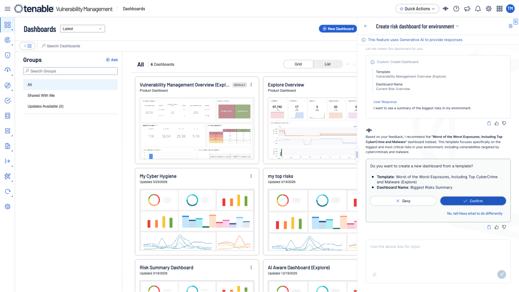Select the settings icon at sidebar bottom

7,206
